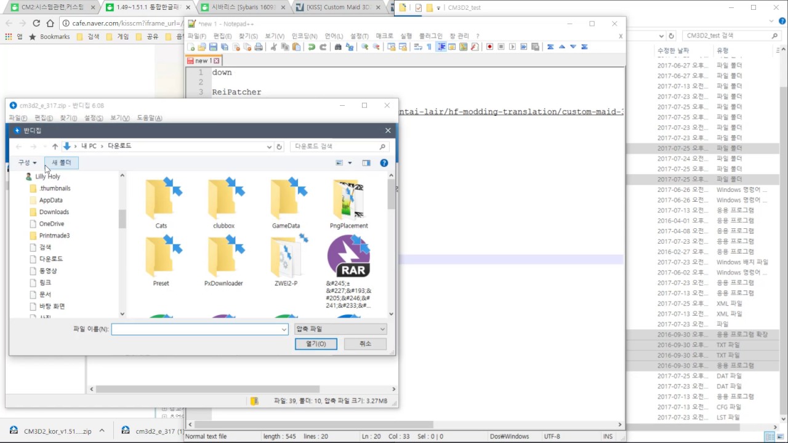Refresh the 다운로드 folder in dialog
The height and width of the screenshot is (443, 788).
[x=279, y=146]
